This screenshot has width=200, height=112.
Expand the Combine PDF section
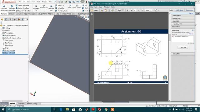tap(182, 24)
